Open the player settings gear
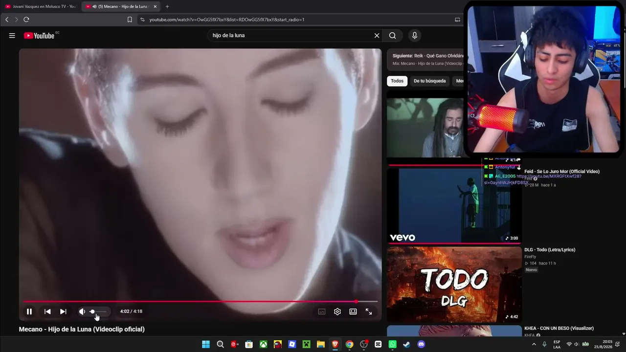 tap(337, 311)
